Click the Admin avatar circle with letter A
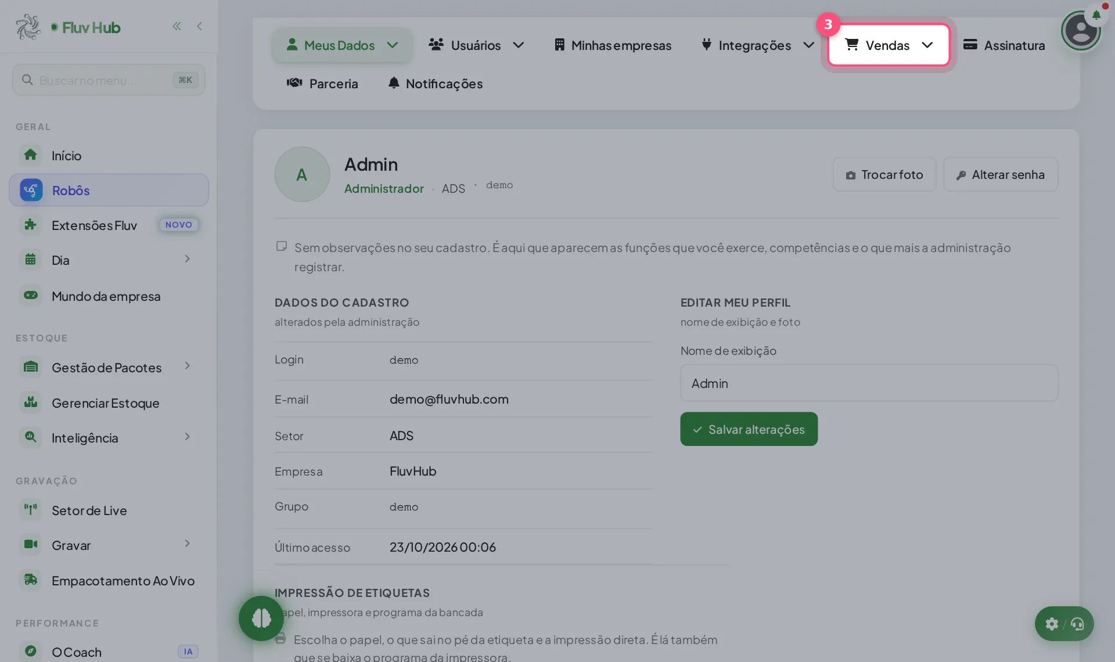Screen dimensions: 1115x662 pos(302,174)
